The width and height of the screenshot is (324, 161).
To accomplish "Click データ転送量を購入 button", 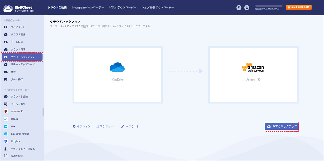I will coord(299,8).
